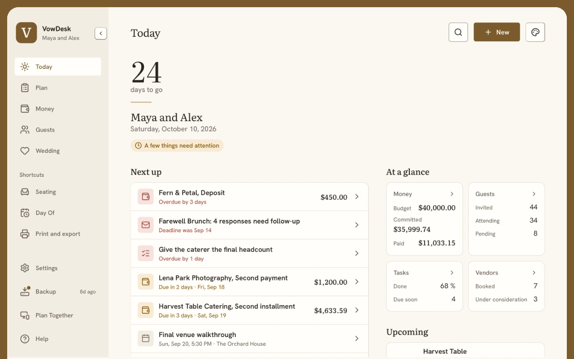
Task: Click the Help question mark icon
Action: click(x=25, y=339)
